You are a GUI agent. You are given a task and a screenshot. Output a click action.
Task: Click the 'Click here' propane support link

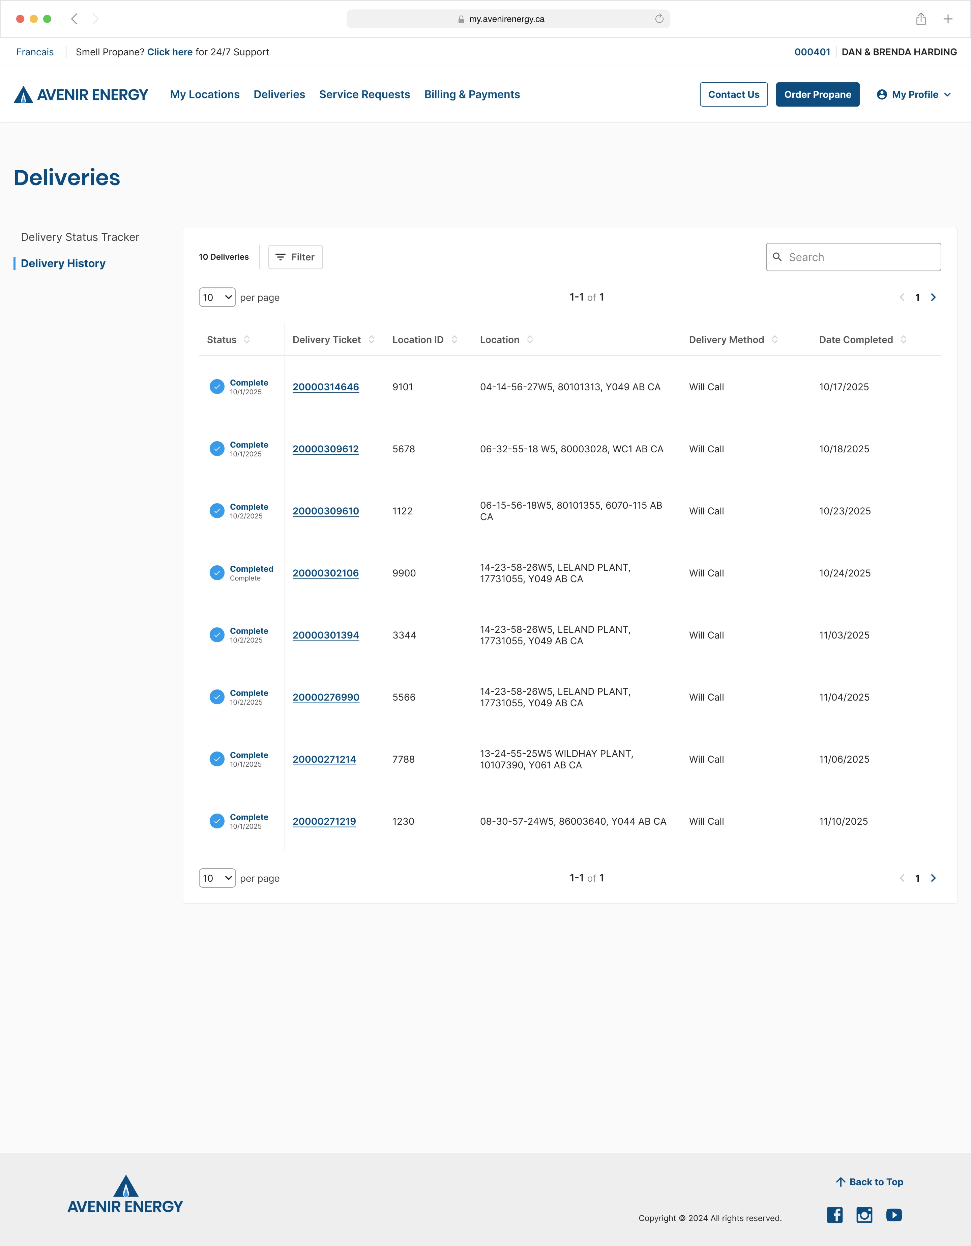(170, 52)
